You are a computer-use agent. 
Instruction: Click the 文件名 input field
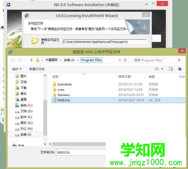pos(81,152)
